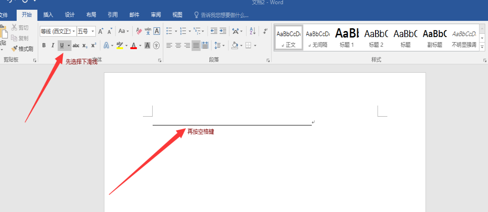This screenshot has height=212, width=488.
Task: Copy selection with 复制 button
Action: click(x=20, y=38)
